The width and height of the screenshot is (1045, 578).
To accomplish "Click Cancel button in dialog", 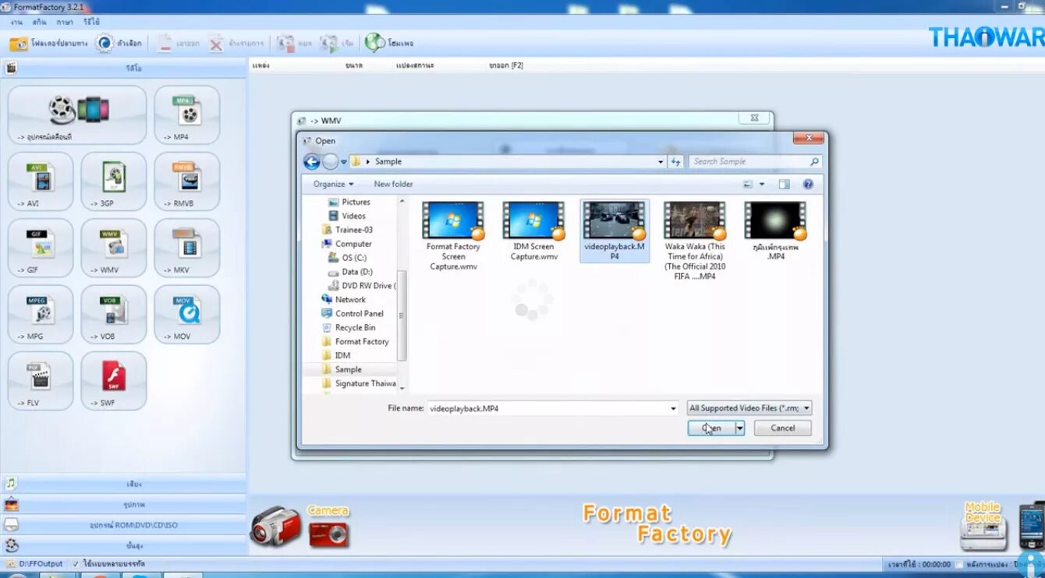I will pyautogui.click(x=783, y=428).
